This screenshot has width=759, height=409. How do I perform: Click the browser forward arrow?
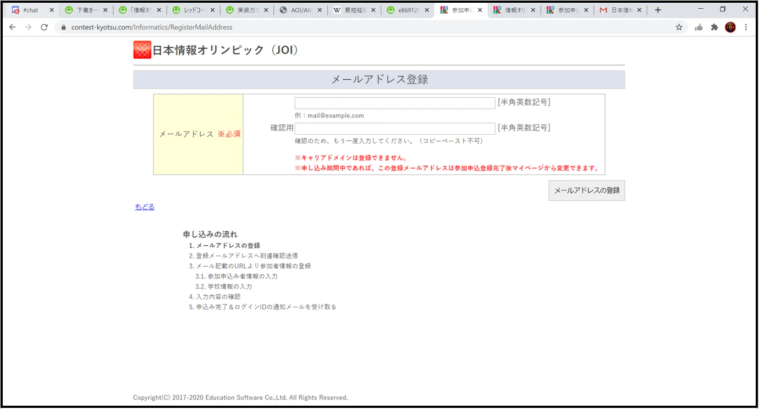coord(28,27)
